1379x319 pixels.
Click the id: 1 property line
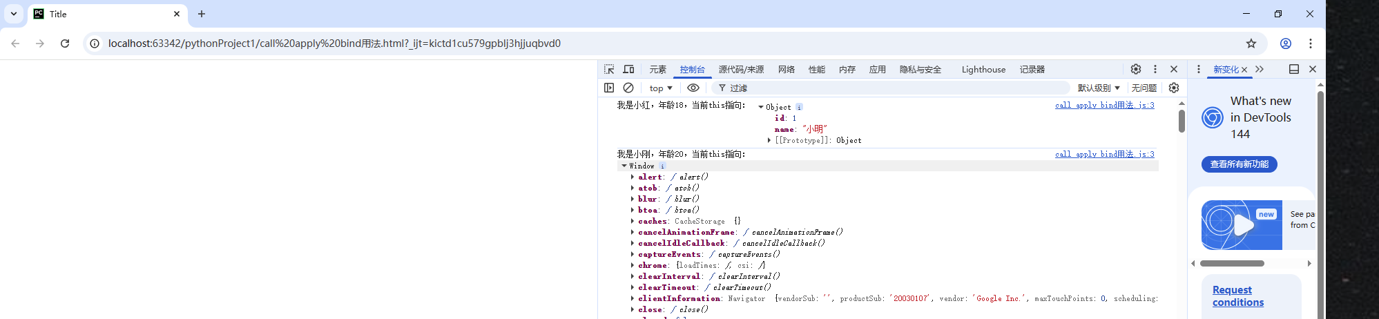[x=785, y=118]
